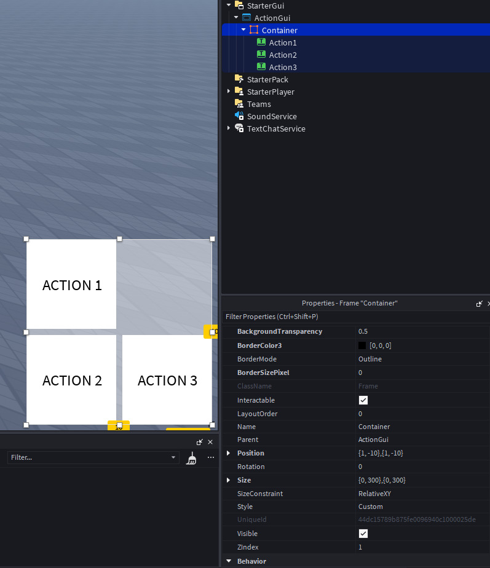Edit the ZIndex value
Viewport: 490px width, 568px height.
pos(422,547)
